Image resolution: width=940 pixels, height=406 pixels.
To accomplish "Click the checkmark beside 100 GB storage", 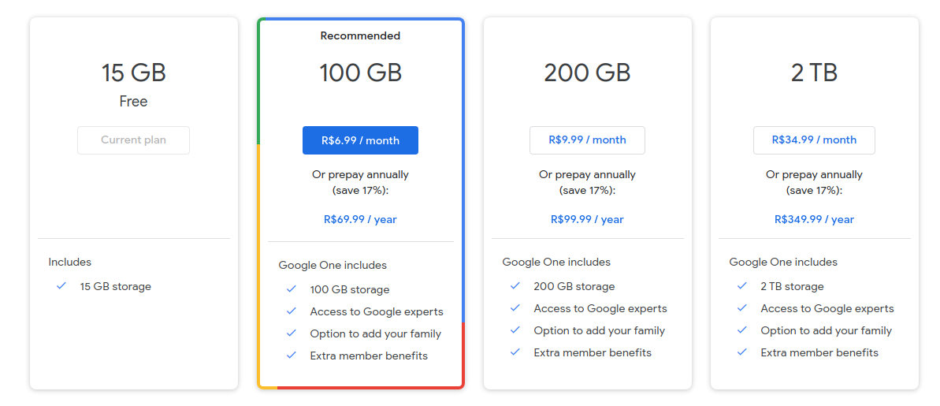I will pyautogui.click(x=292, y=289).
